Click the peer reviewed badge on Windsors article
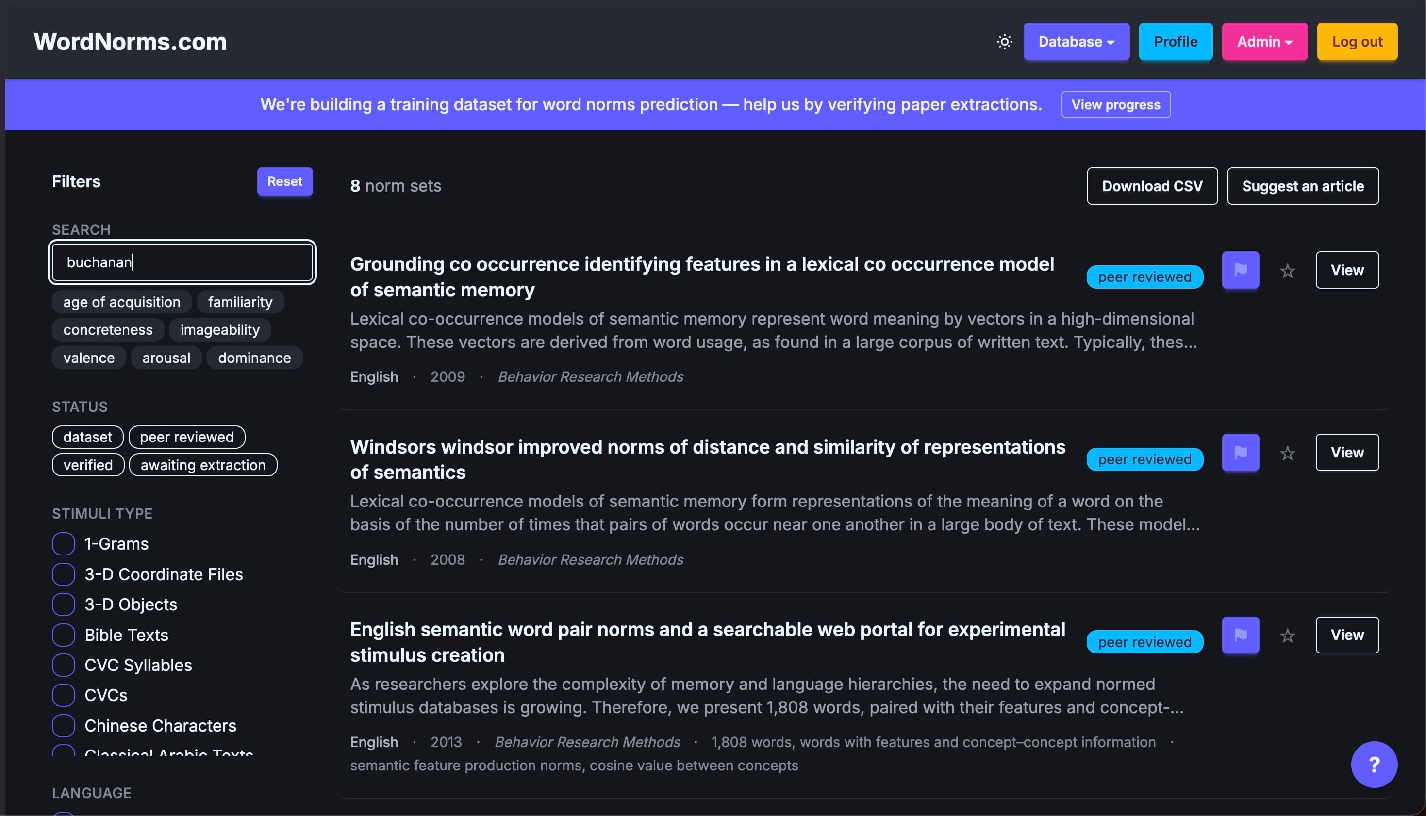This screenshot has height=816, width=1426. point(1144,459)
